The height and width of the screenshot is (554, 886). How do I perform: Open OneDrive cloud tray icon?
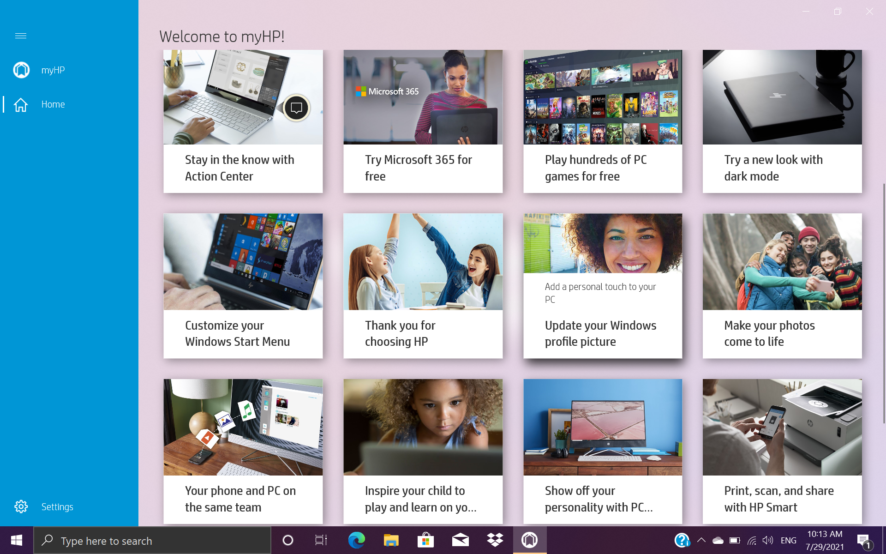coord(718,540)
